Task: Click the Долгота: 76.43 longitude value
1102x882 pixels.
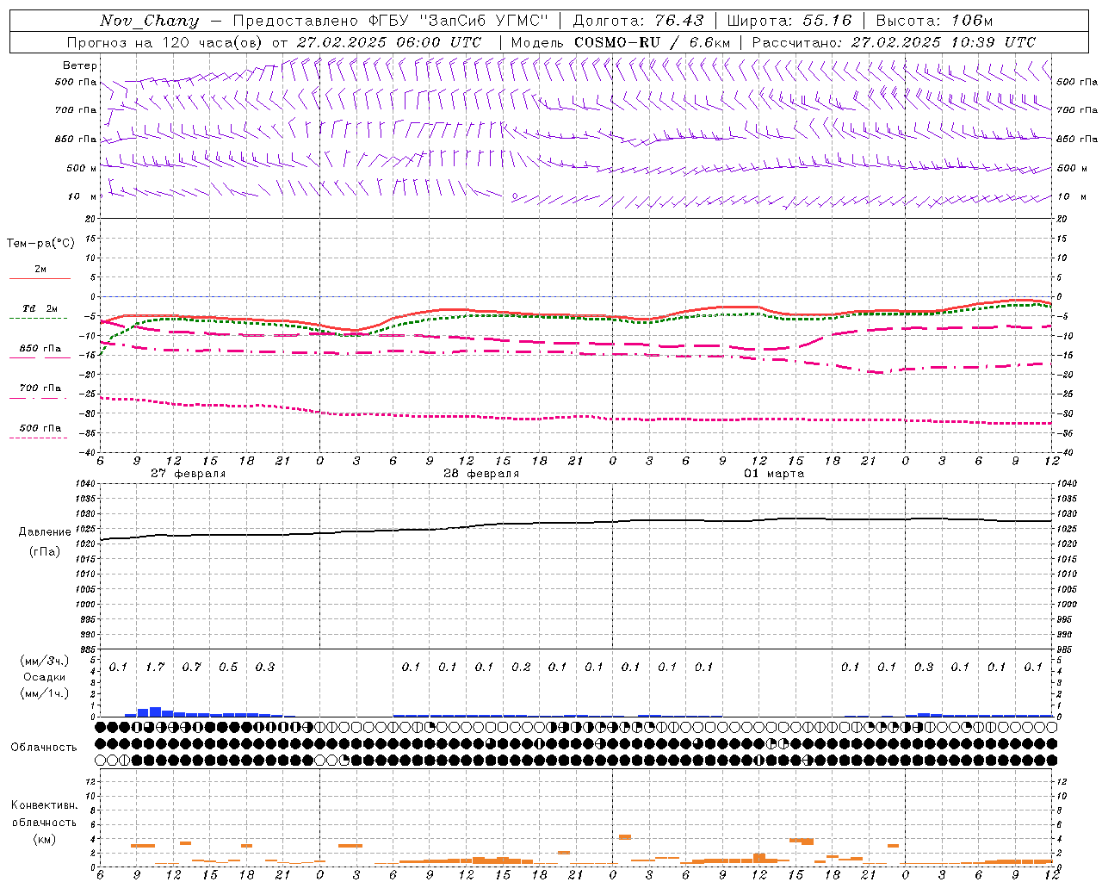Action: click(638, 21)
